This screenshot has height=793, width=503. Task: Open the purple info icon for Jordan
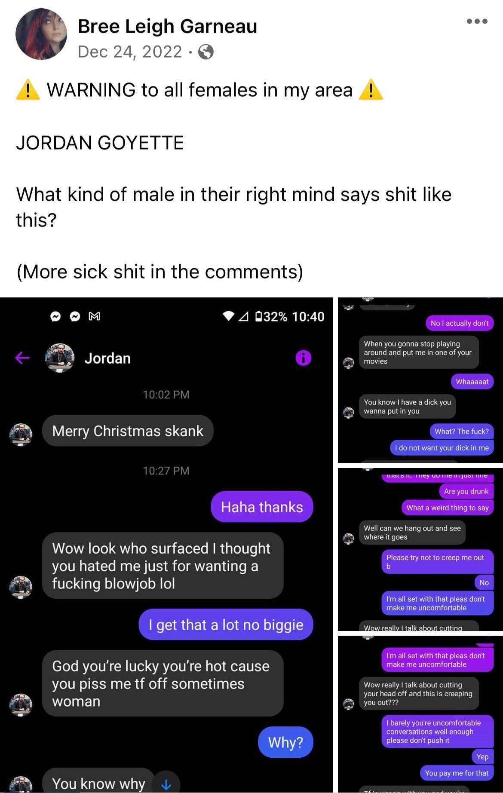tap(303, 358)
